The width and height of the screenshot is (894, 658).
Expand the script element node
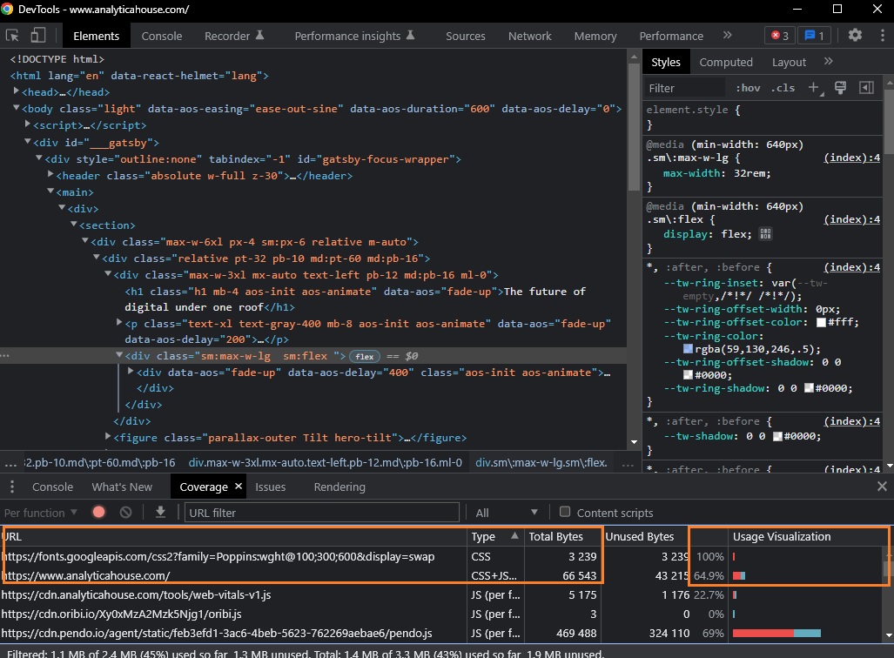point(27,124)
